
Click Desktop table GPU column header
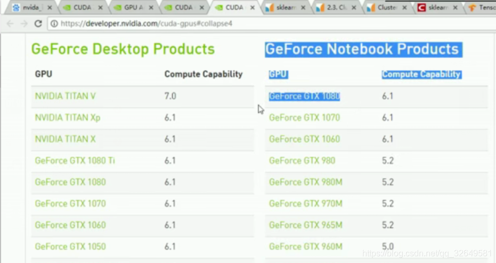43,74
